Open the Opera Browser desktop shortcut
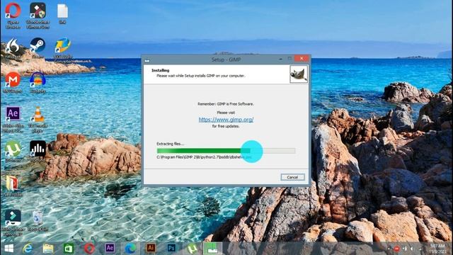453x255 pixels. click(13, 15)
